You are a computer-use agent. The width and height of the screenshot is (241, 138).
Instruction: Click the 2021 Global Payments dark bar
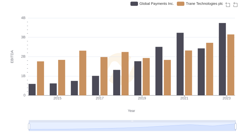point(180,64)
